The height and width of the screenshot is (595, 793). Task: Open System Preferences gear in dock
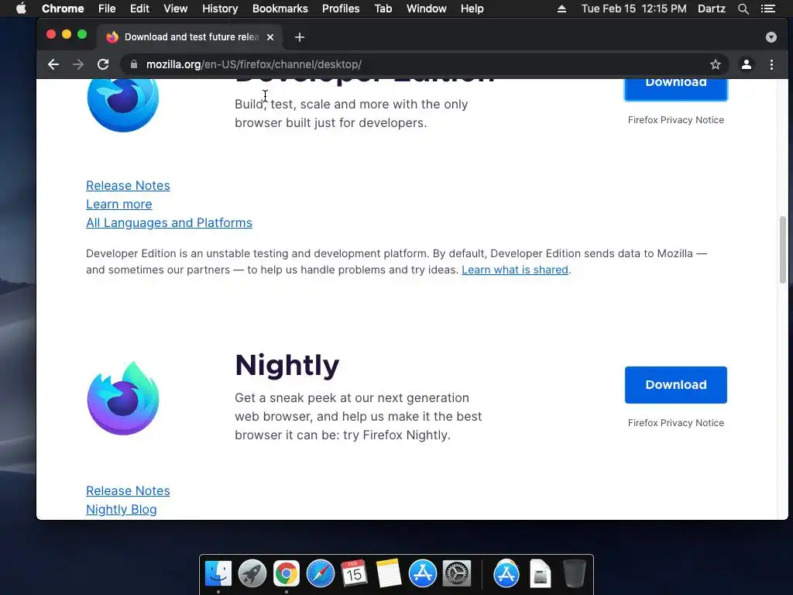point(457,573)
